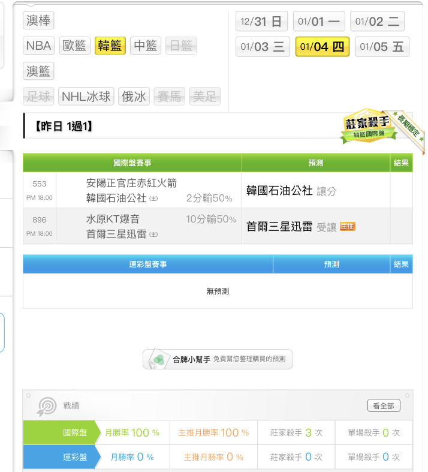Open 合牌小幫手 helper button
Viewport: 428px width, 472px height.
pyautogui.click(x=218, y=359)
